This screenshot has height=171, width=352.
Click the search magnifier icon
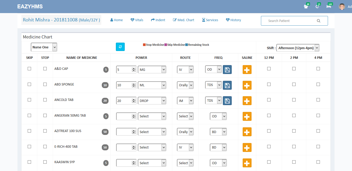pyautogui.click(x=318, y=21)
